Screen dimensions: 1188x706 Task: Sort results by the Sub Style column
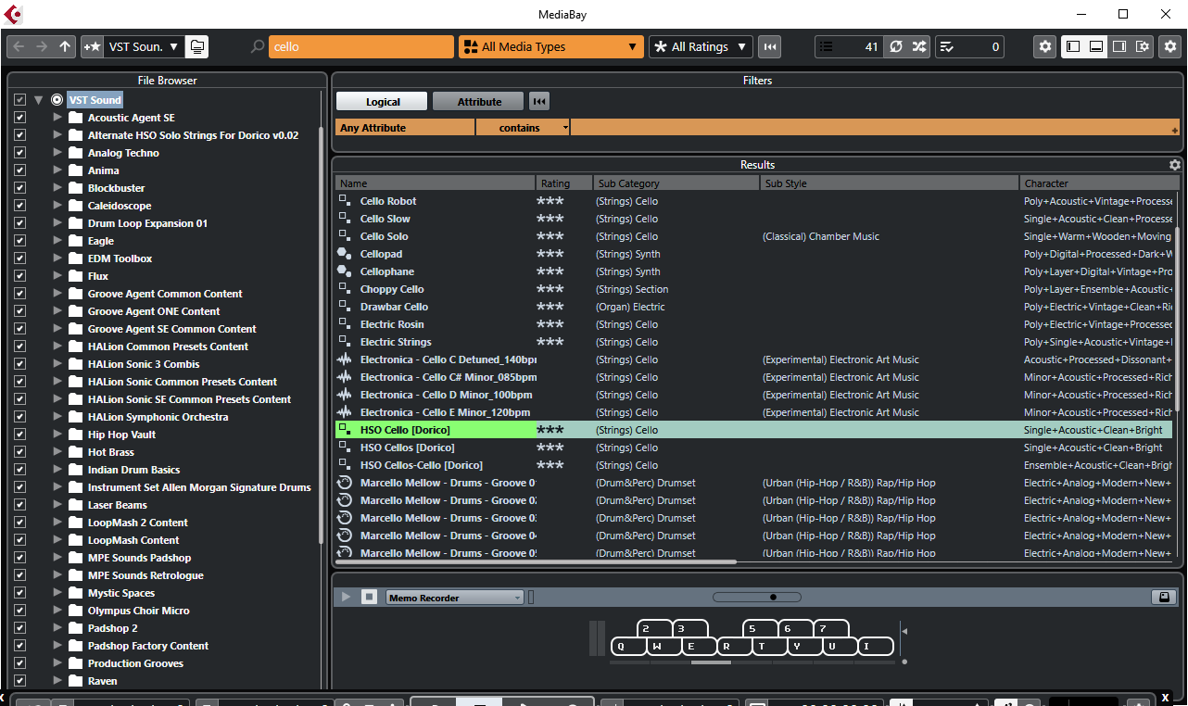[x=890, y=183]
